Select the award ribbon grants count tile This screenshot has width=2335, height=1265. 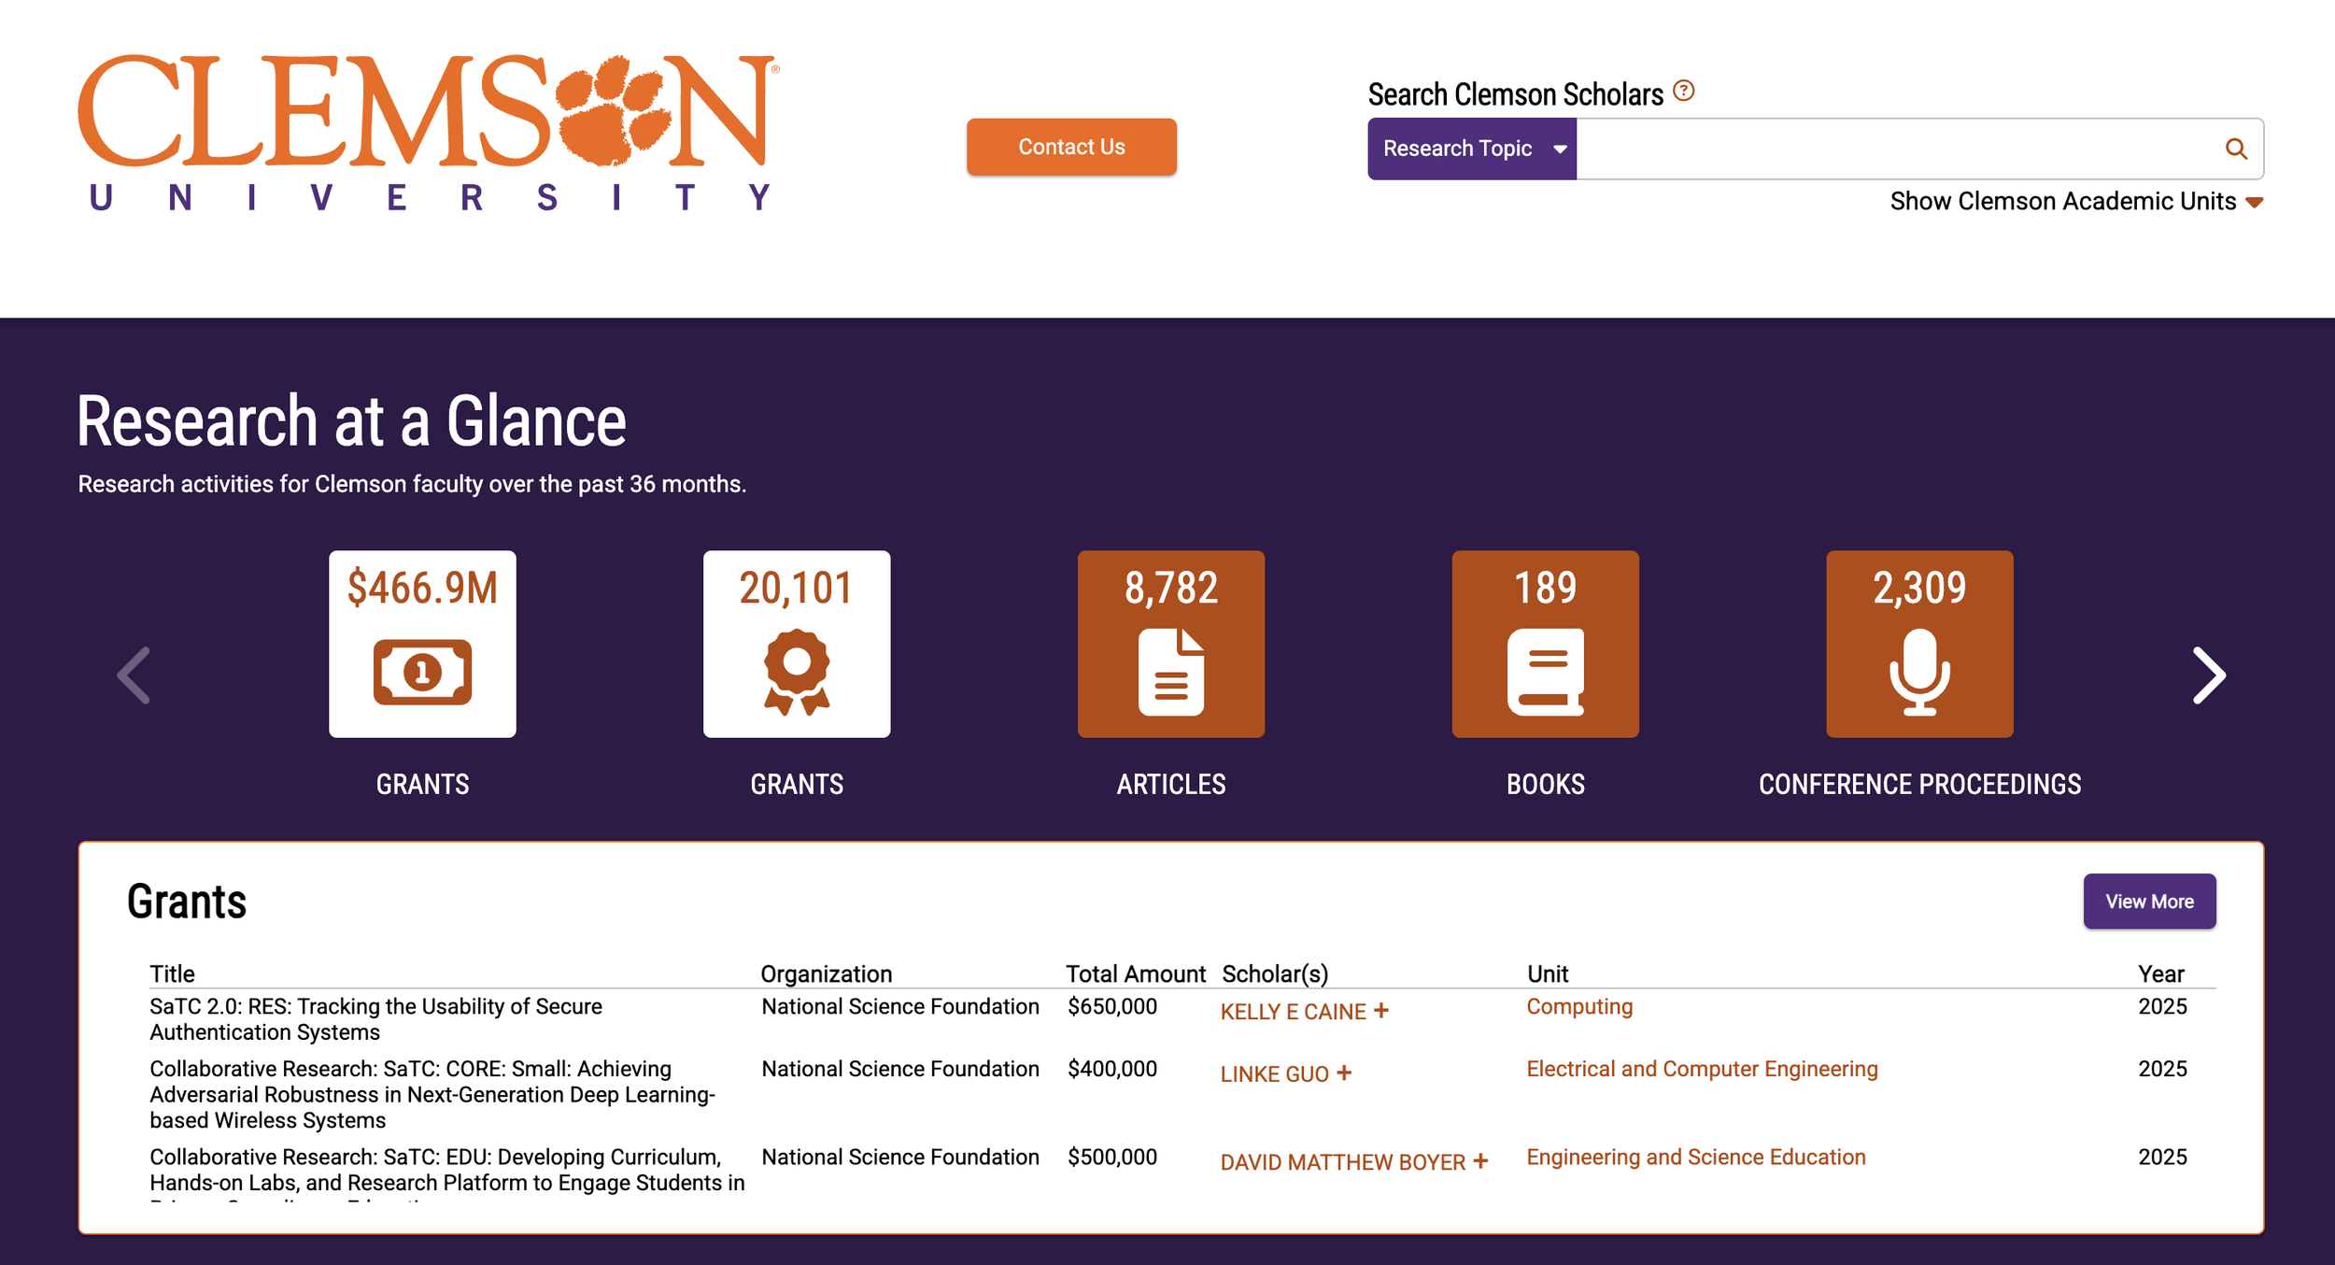click(796, 644)
